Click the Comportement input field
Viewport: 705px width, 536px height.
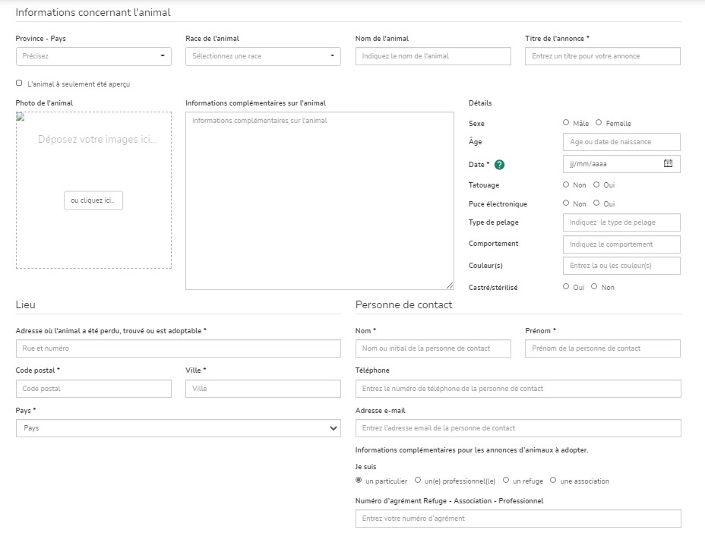tap(621, 244)
